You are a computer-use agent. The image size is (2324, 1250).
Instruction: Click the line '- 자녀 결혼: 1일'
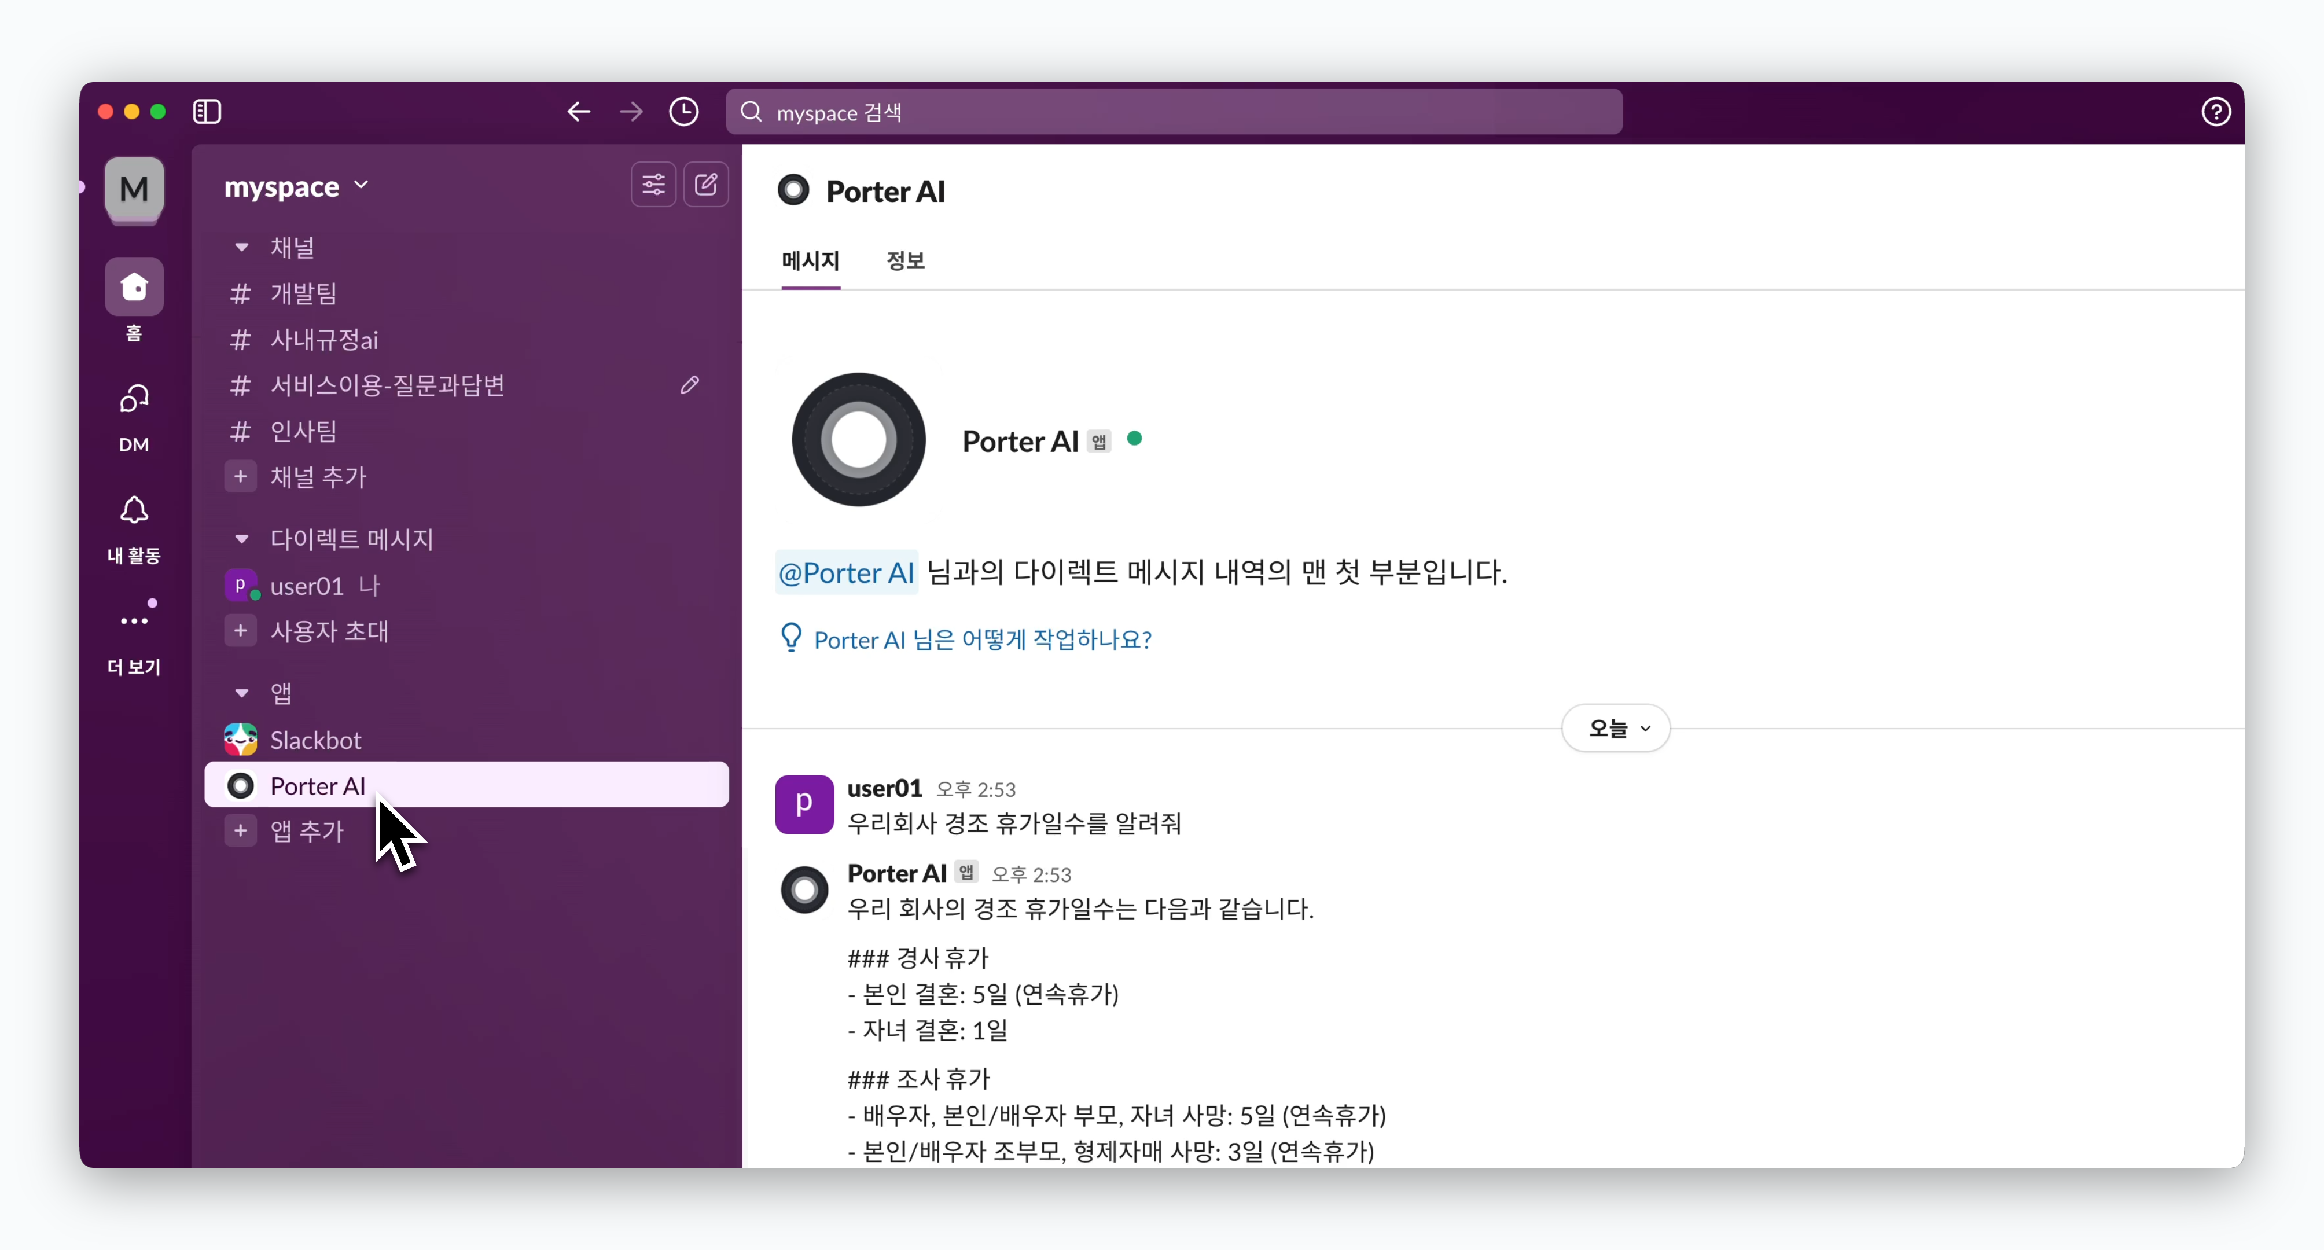click(x=928, y=1030)
